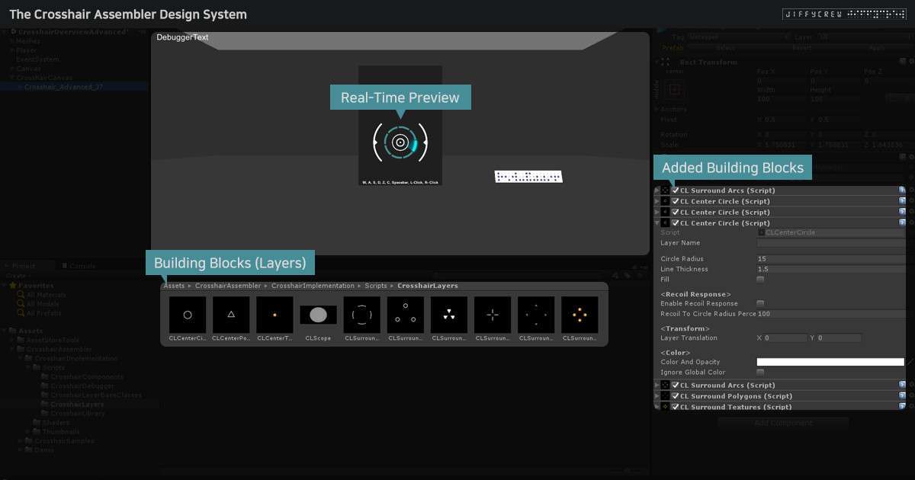Go to CrosshairImplementation in the breadcrumb

[313, 286]
